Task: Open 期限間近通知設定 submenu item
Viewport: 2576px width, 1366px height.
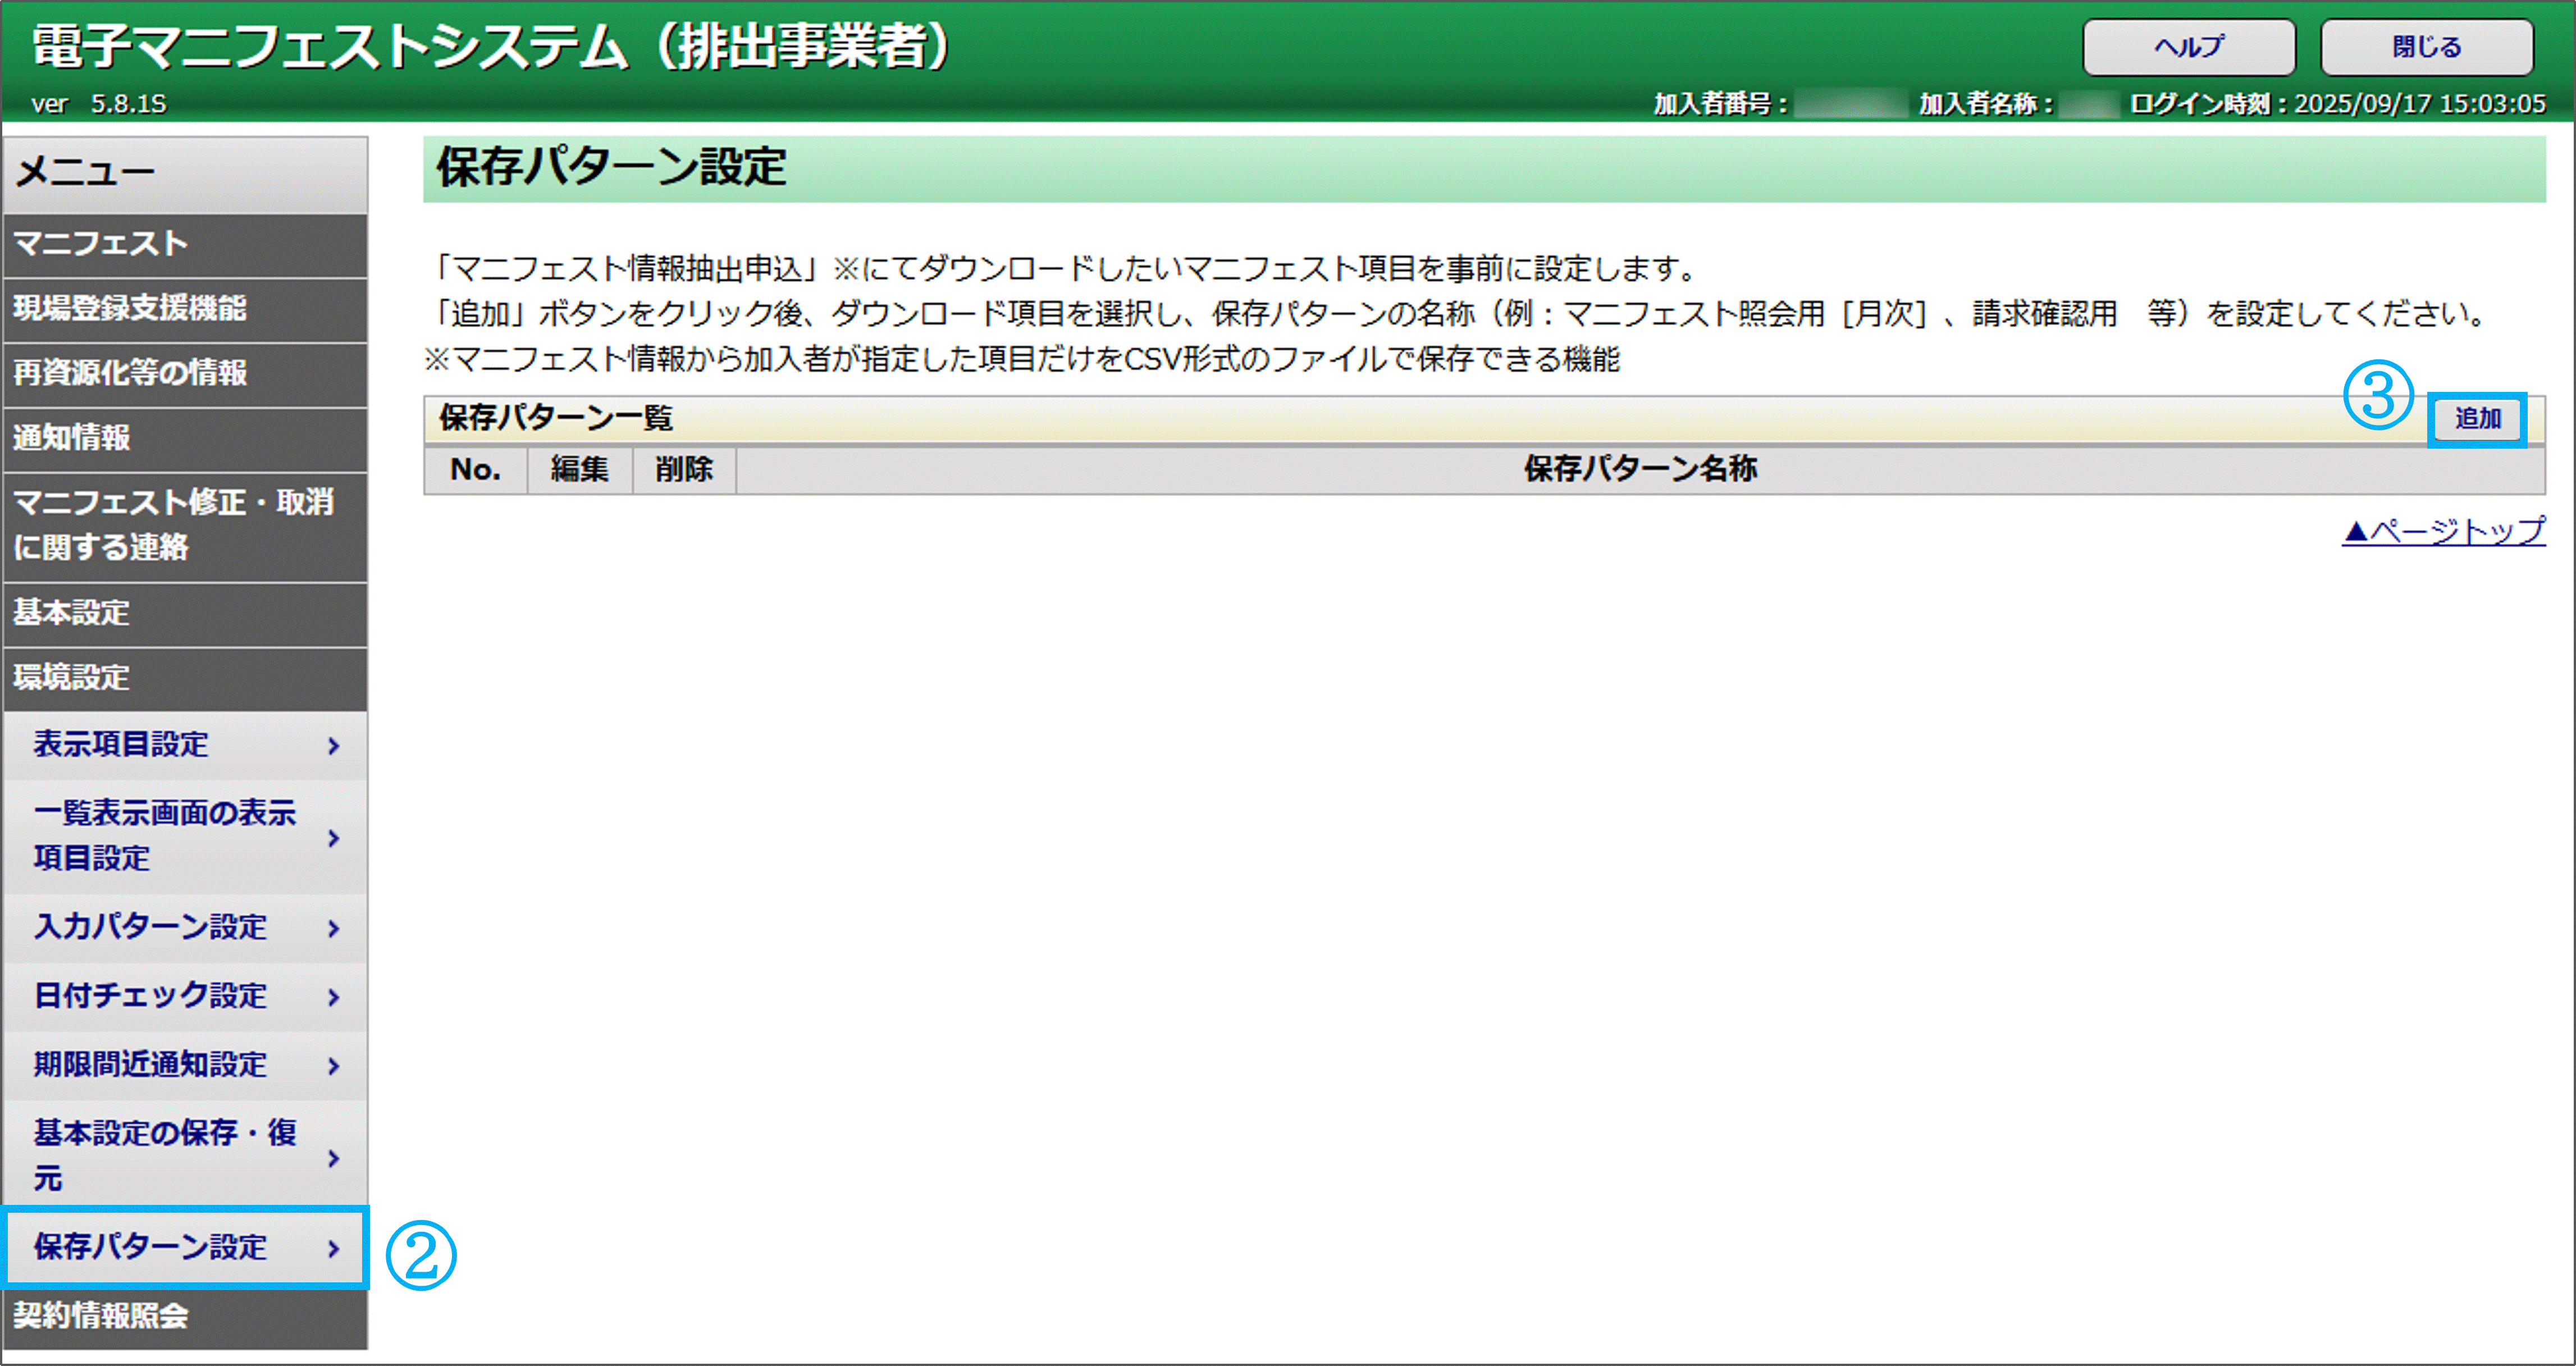Action: pyautogui.click(x=150, y=1064)
